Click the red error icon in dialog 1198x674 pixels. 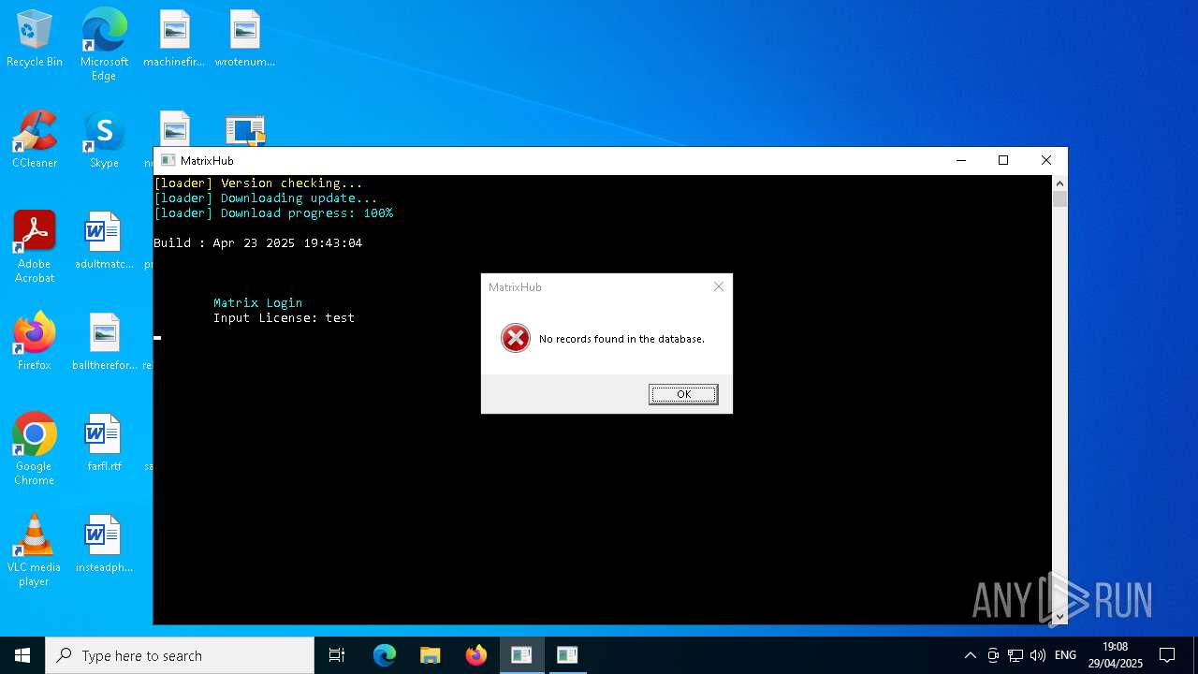[x=515, y=338]
